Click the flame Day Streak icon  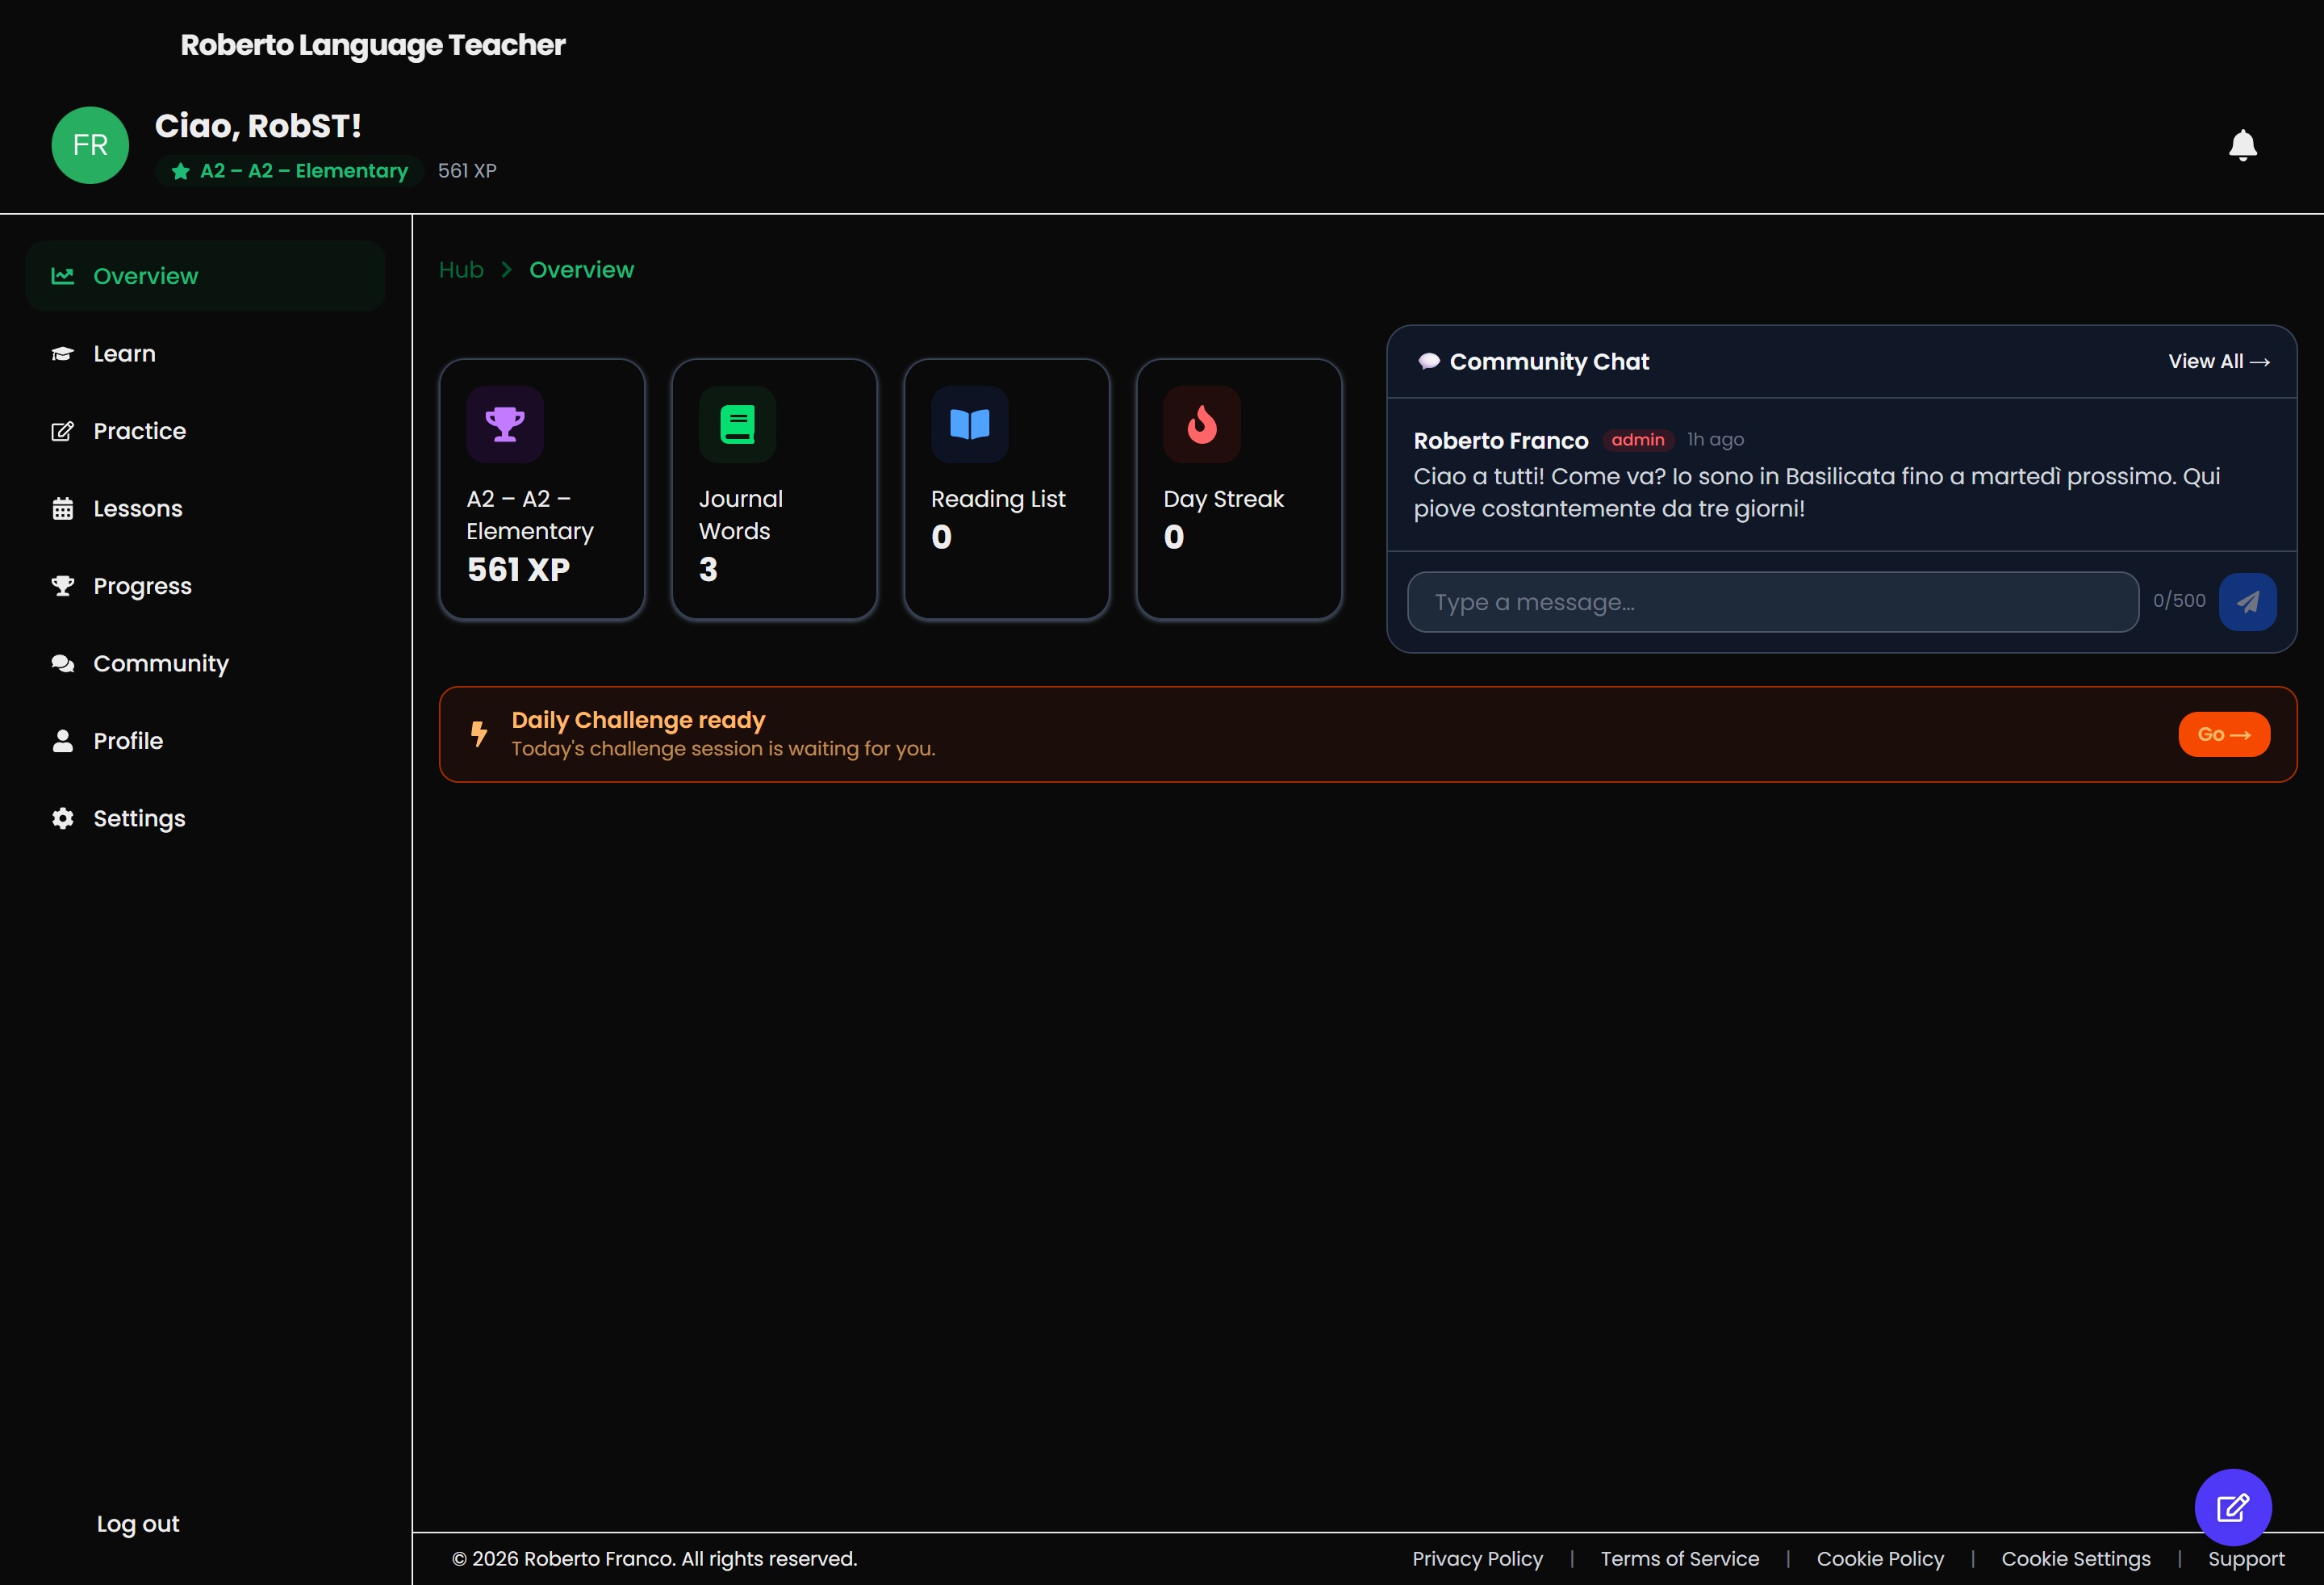pyautogui.click(x=1201, y=424)
